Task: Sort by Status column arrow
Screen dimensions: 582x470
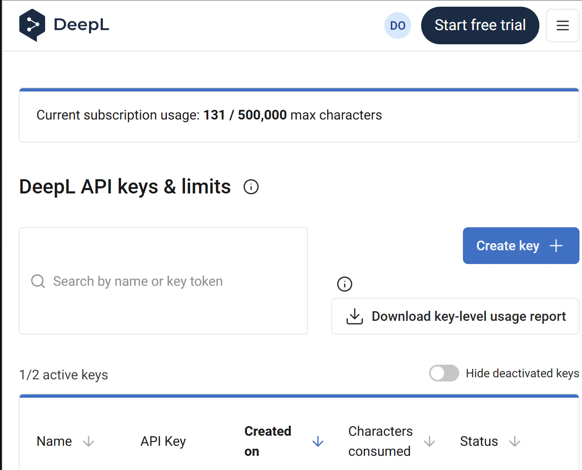Action: (x=515, y=441)
